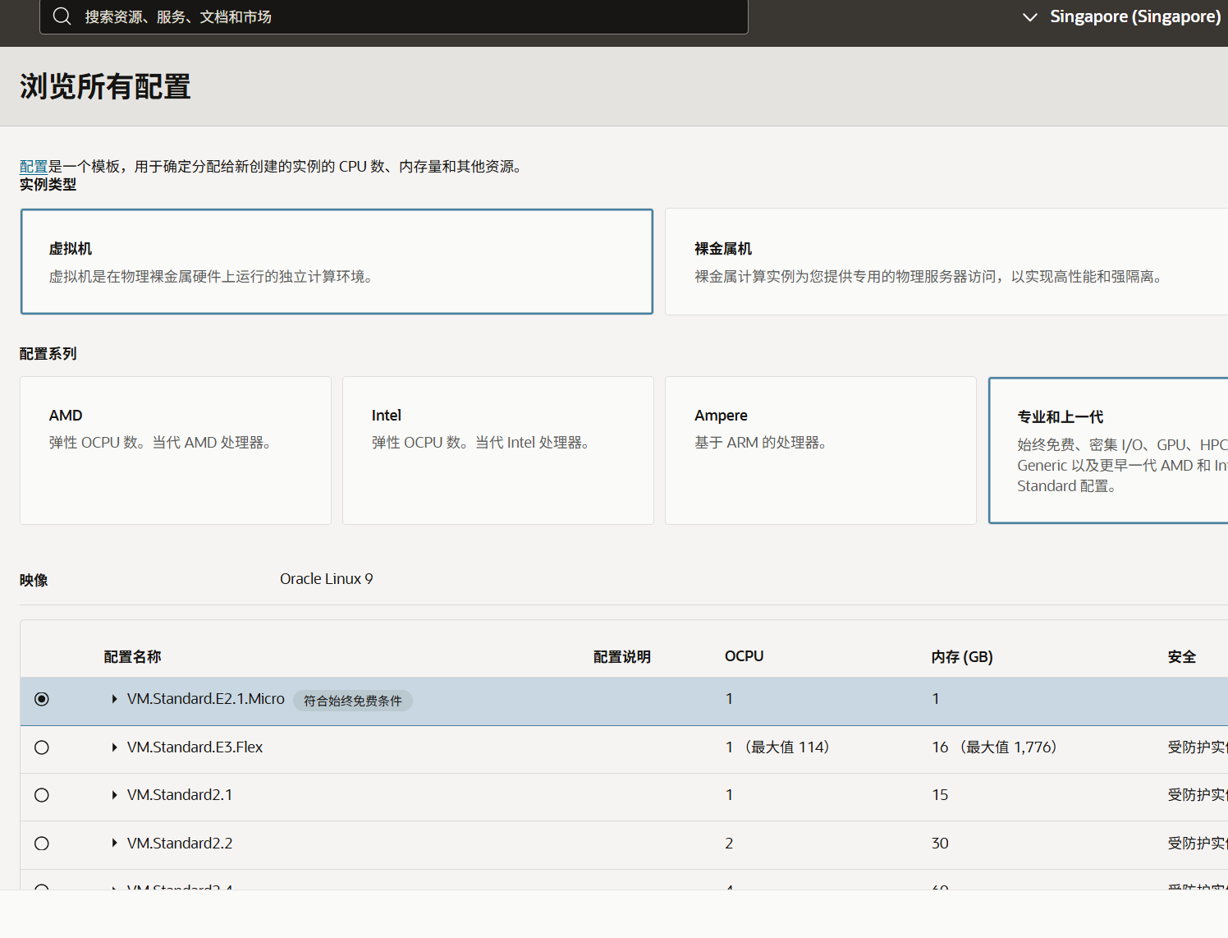Expand the VM.Standard2.1 row details
This screenshot has height=938, width=1228.
point(114,795)
